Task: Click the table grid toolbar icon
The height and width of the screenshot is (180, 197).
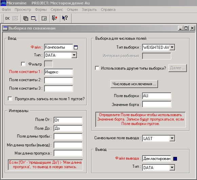Action: click(x=44, y=18)
